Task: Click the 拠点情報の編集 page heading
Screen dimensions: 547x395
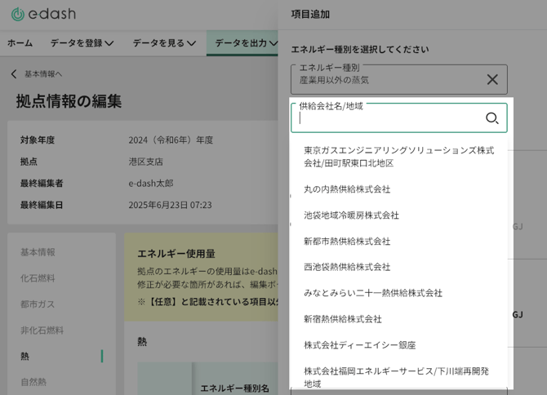Action: 69,101
